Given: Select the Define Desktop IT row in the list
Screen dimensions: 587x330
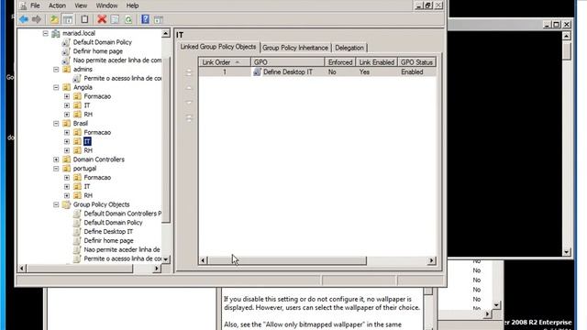Looking at the screenshot, I should (x=317, y=71).
